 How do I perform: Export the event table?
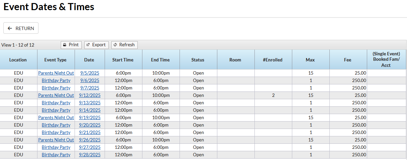point(97,45)
